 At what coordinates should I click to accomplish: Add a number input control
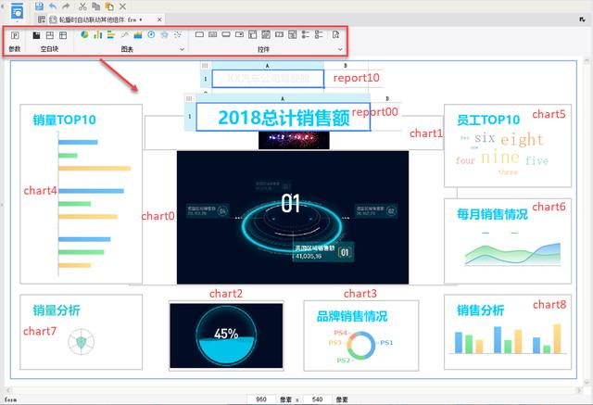(279, 34)
